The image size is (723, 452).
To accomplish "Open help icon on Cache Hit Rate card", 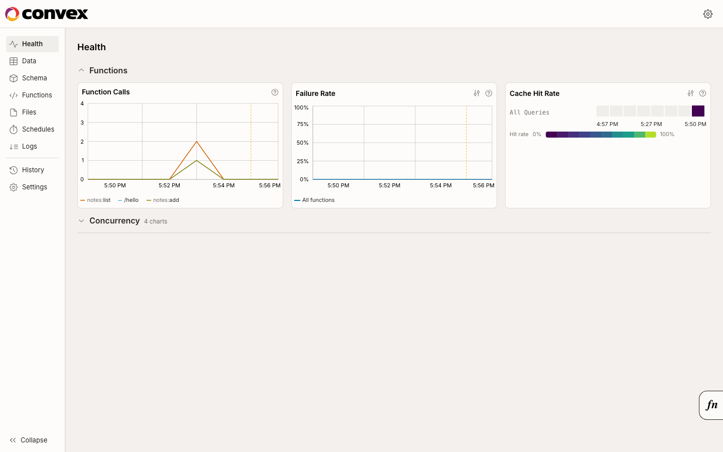I will pyautogui.click(x=702, y=93).
